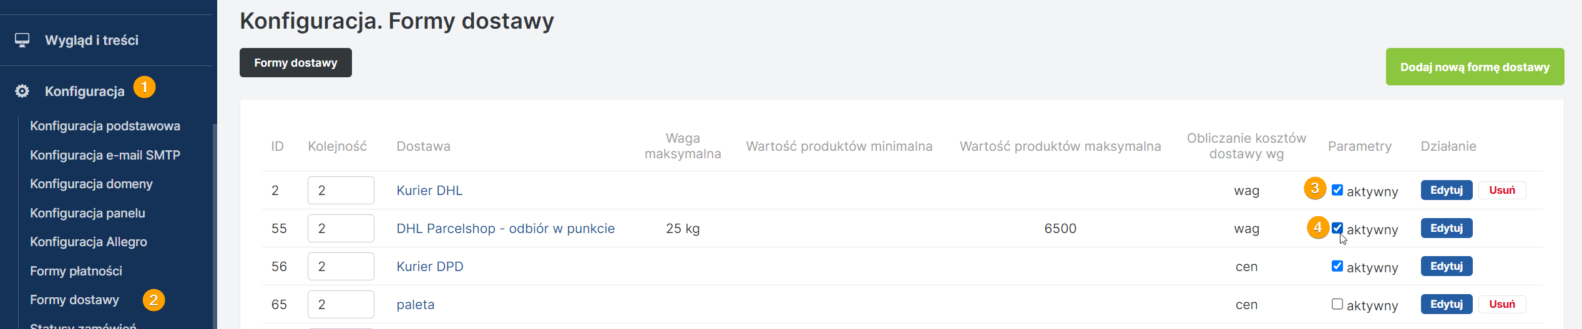Viewport: 1582px width, 329px height.
Task: Click the gear icon beside Konfiguracja
Action: pos(22,92)
